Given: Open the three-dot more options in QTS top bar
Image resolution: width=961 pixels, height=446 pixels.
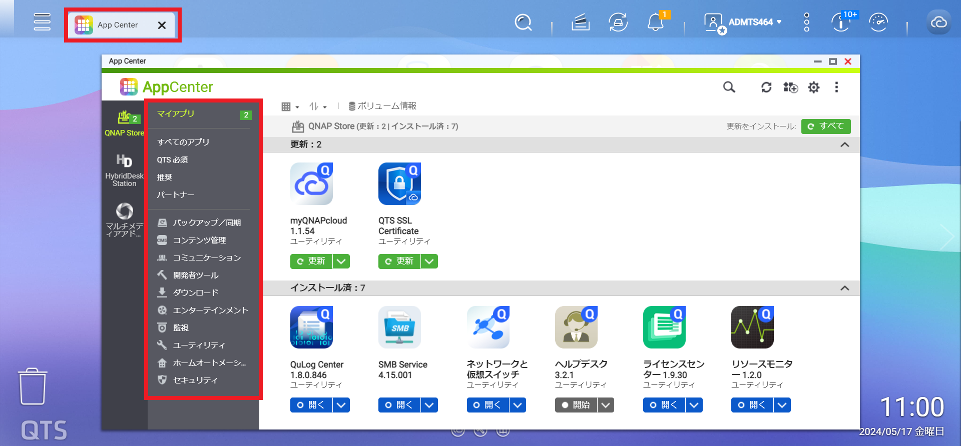Looking at the screenshot, I should [x=806, y=22].
